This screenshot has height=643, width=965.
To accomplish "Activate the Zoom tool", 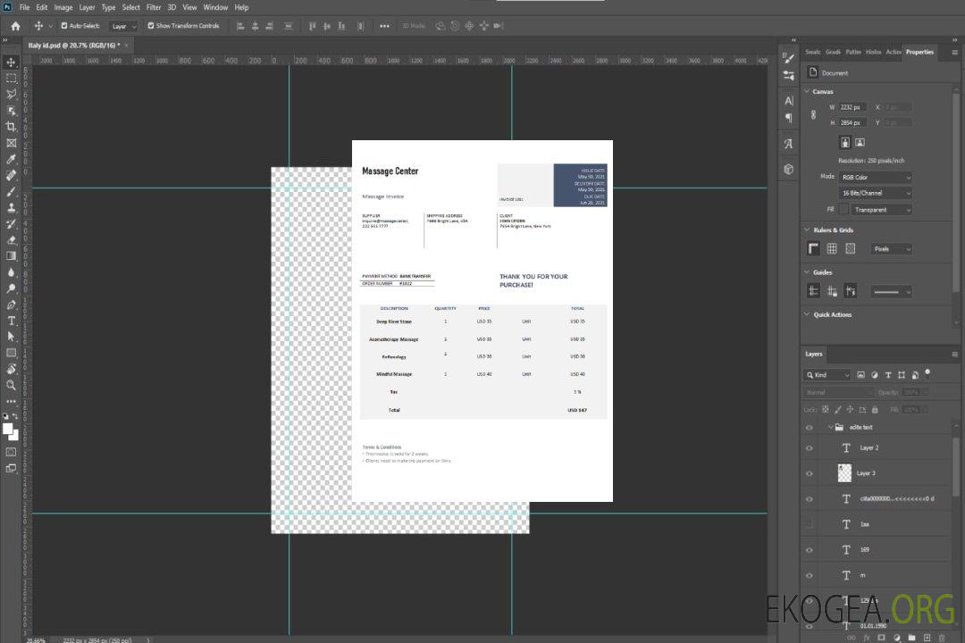I will [12, 385].
